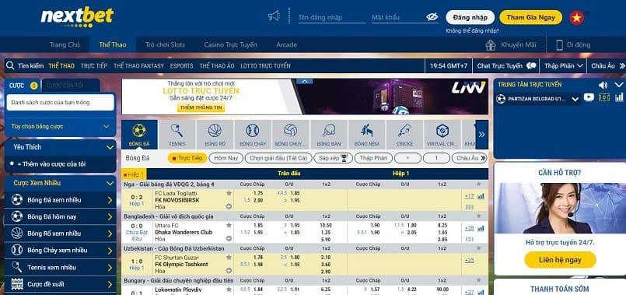Open the announcements megaphone icon

[274, 16]
